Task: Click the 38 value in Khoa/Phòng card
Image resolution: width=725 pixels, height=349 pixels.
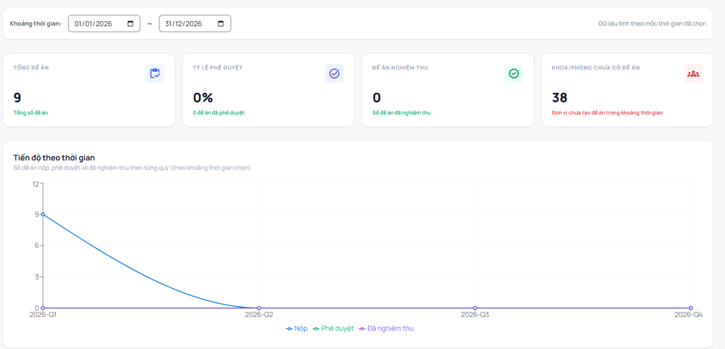Action: [559, 98]
